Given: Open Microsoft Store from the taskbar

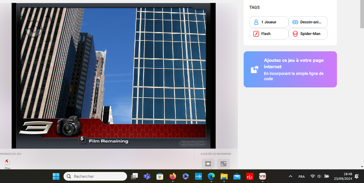Looking at the screenshot, I should pos(160,176).
